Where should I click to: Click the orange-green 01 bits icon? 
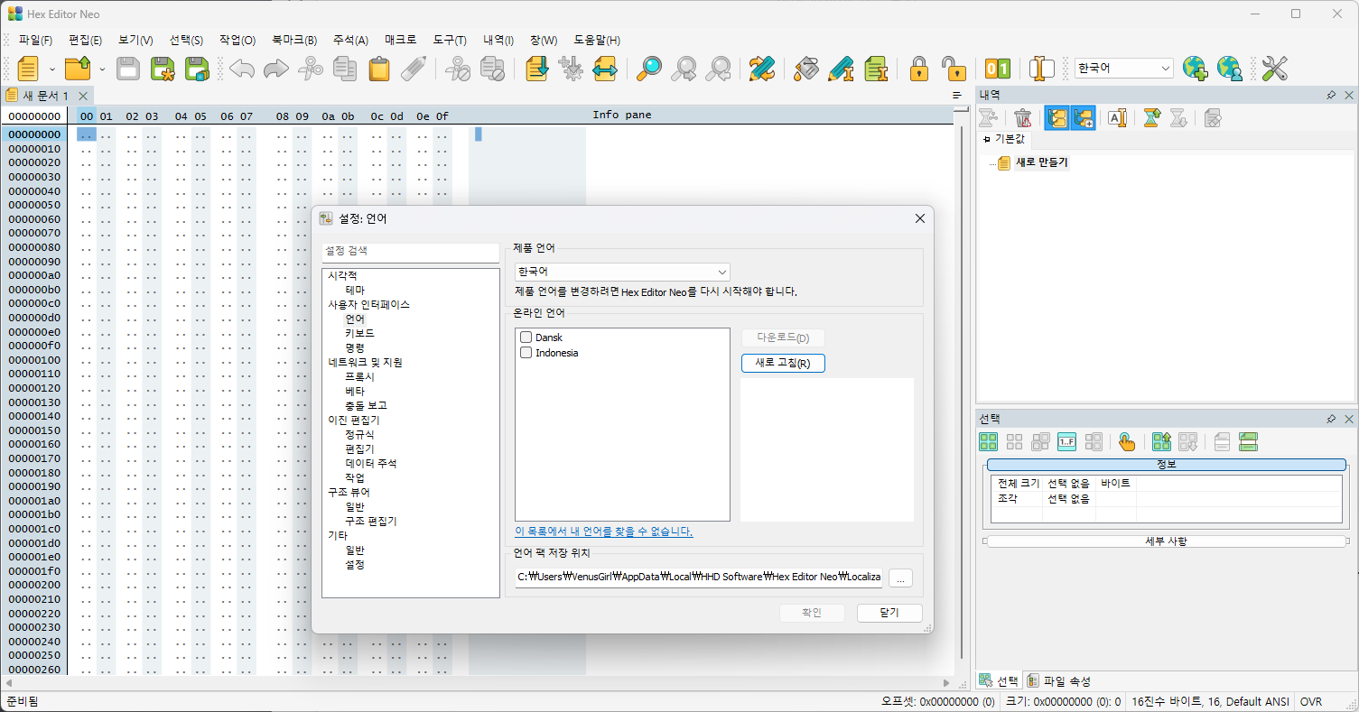(998, 69)
